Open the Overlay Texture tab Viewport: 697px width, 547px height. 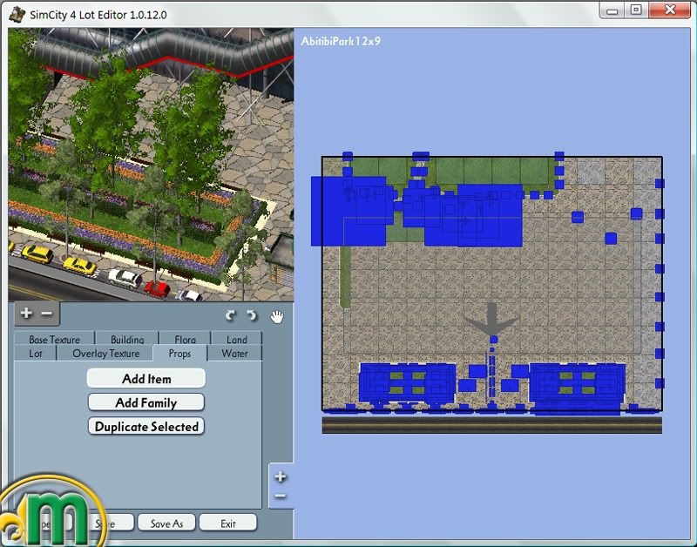tap(105, 354)
